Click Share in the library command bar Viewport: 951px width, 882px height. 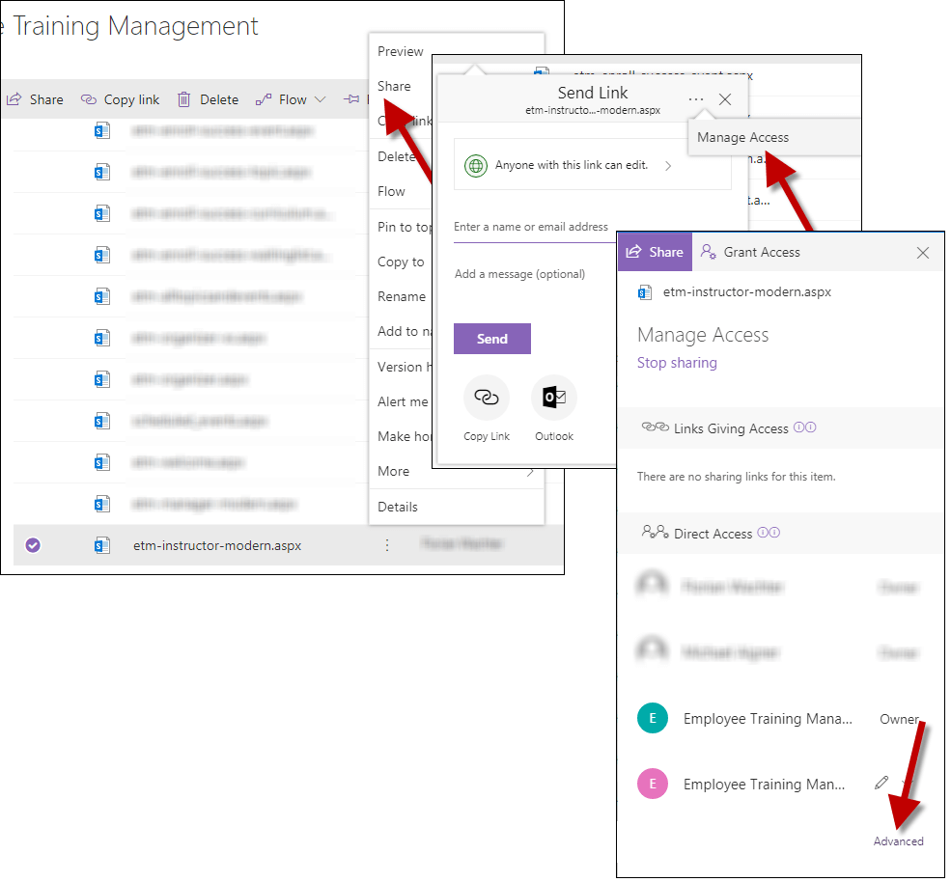[x=35, y=99]
